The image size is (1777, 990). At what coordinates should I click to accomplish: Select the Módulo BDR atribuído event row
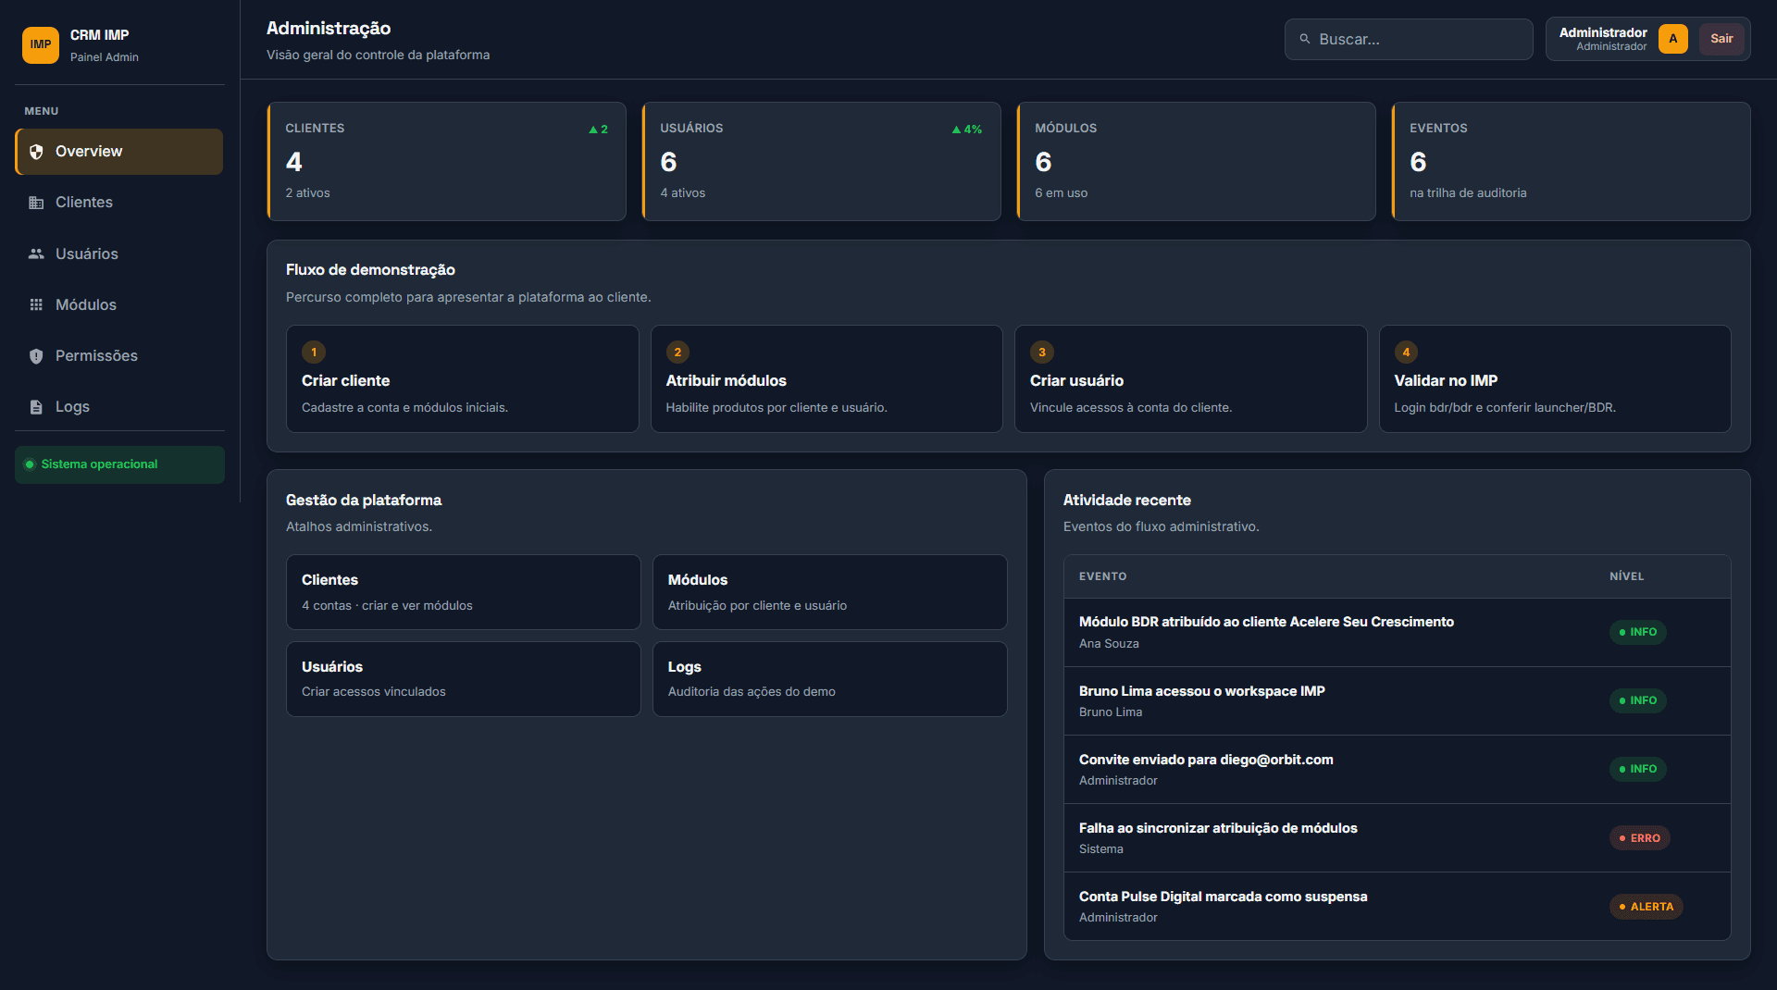click(1397, 632)
